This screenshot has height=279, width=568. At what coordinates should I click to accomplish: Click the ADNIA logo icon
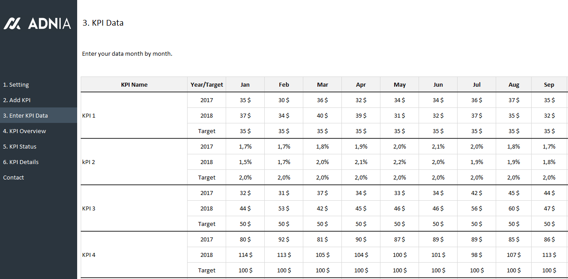[12, 23]
